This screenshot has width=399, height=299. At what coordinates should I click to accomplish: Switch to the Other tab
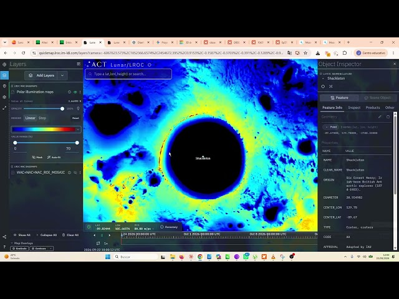[390, 108]
